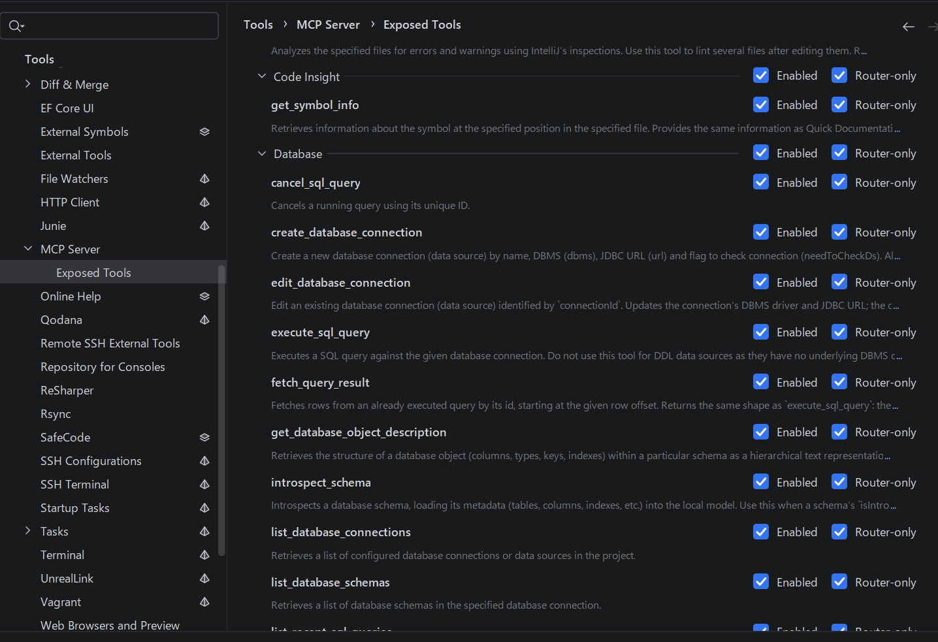The image size is (938, 642).
Task: Click the project icon beside File Watchers
Action: pos(204,179)
